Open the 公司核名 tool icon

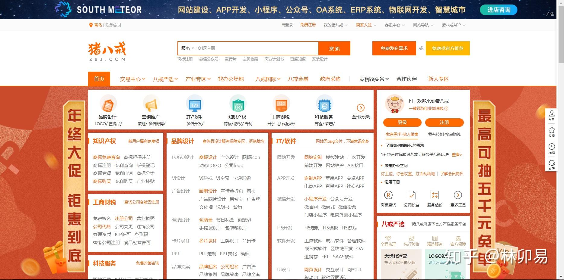click(412, 195)
